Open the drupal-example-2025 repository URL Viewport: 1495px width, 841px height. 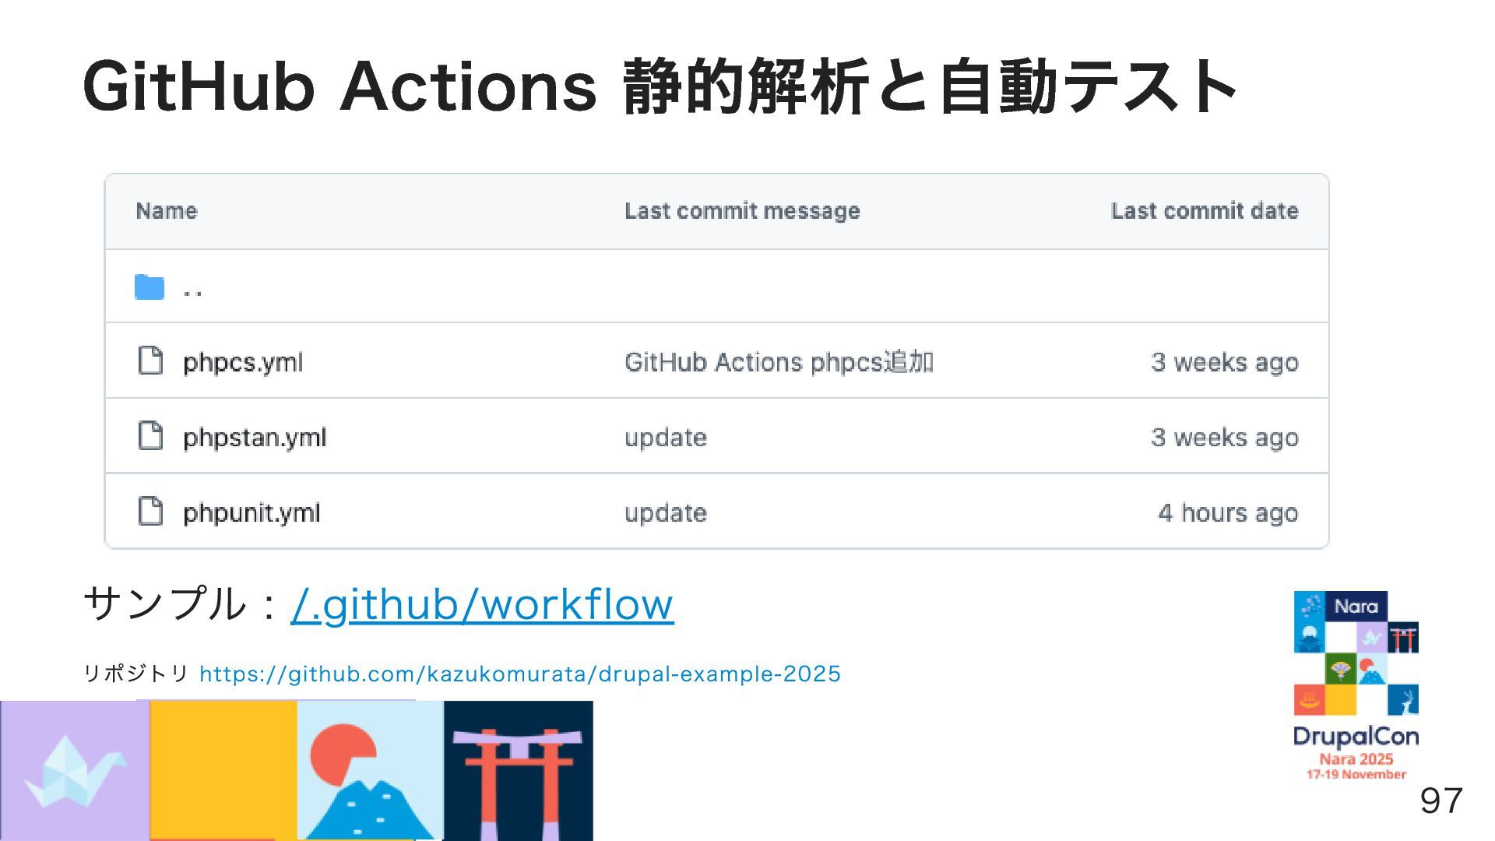click(519, 674)
